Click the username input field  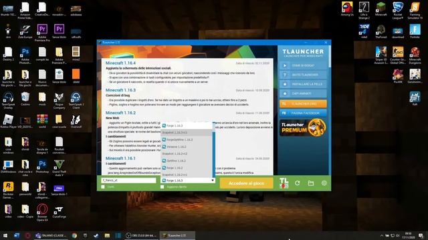point(129,180)
